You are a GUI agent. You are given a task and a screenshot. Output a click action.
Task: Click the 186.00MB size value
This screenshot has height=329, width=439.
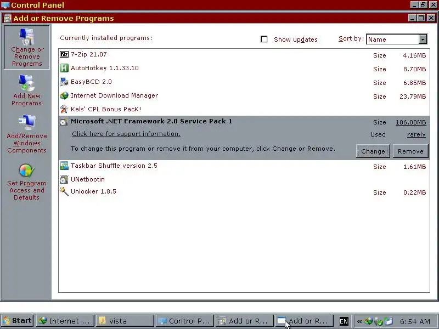pos(410,122)
